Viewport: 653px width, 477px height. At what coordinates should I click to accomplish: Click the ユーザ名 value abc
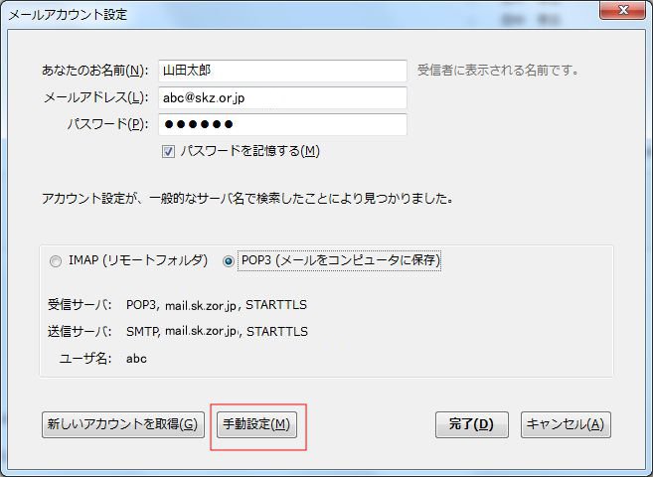pos(136,359)
